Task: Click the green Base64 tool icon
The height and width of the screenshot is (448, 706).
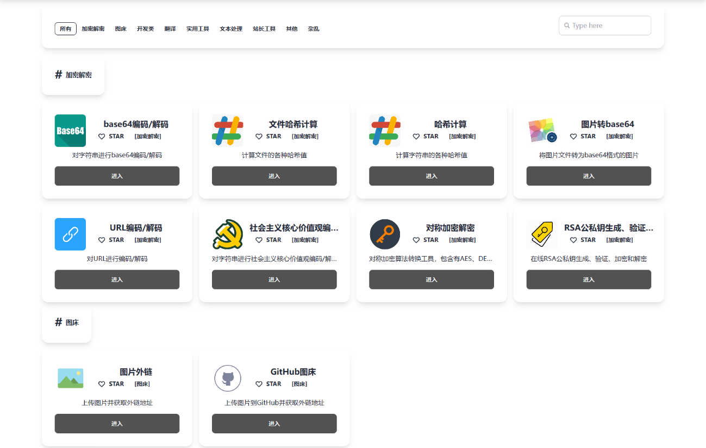Action: coord(70,131)
